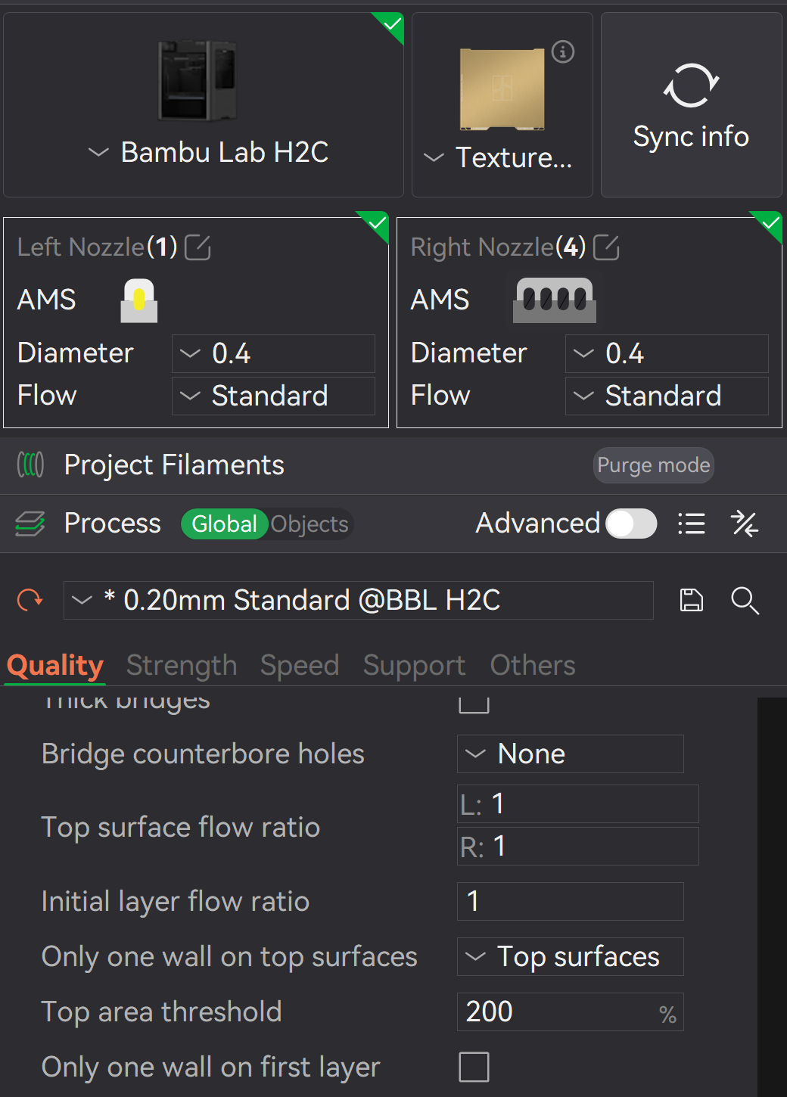Image resolution: width=787 pixels, height=1097 pixels.
Task: Select the Global process mode
Action: (x=225, y=524)
